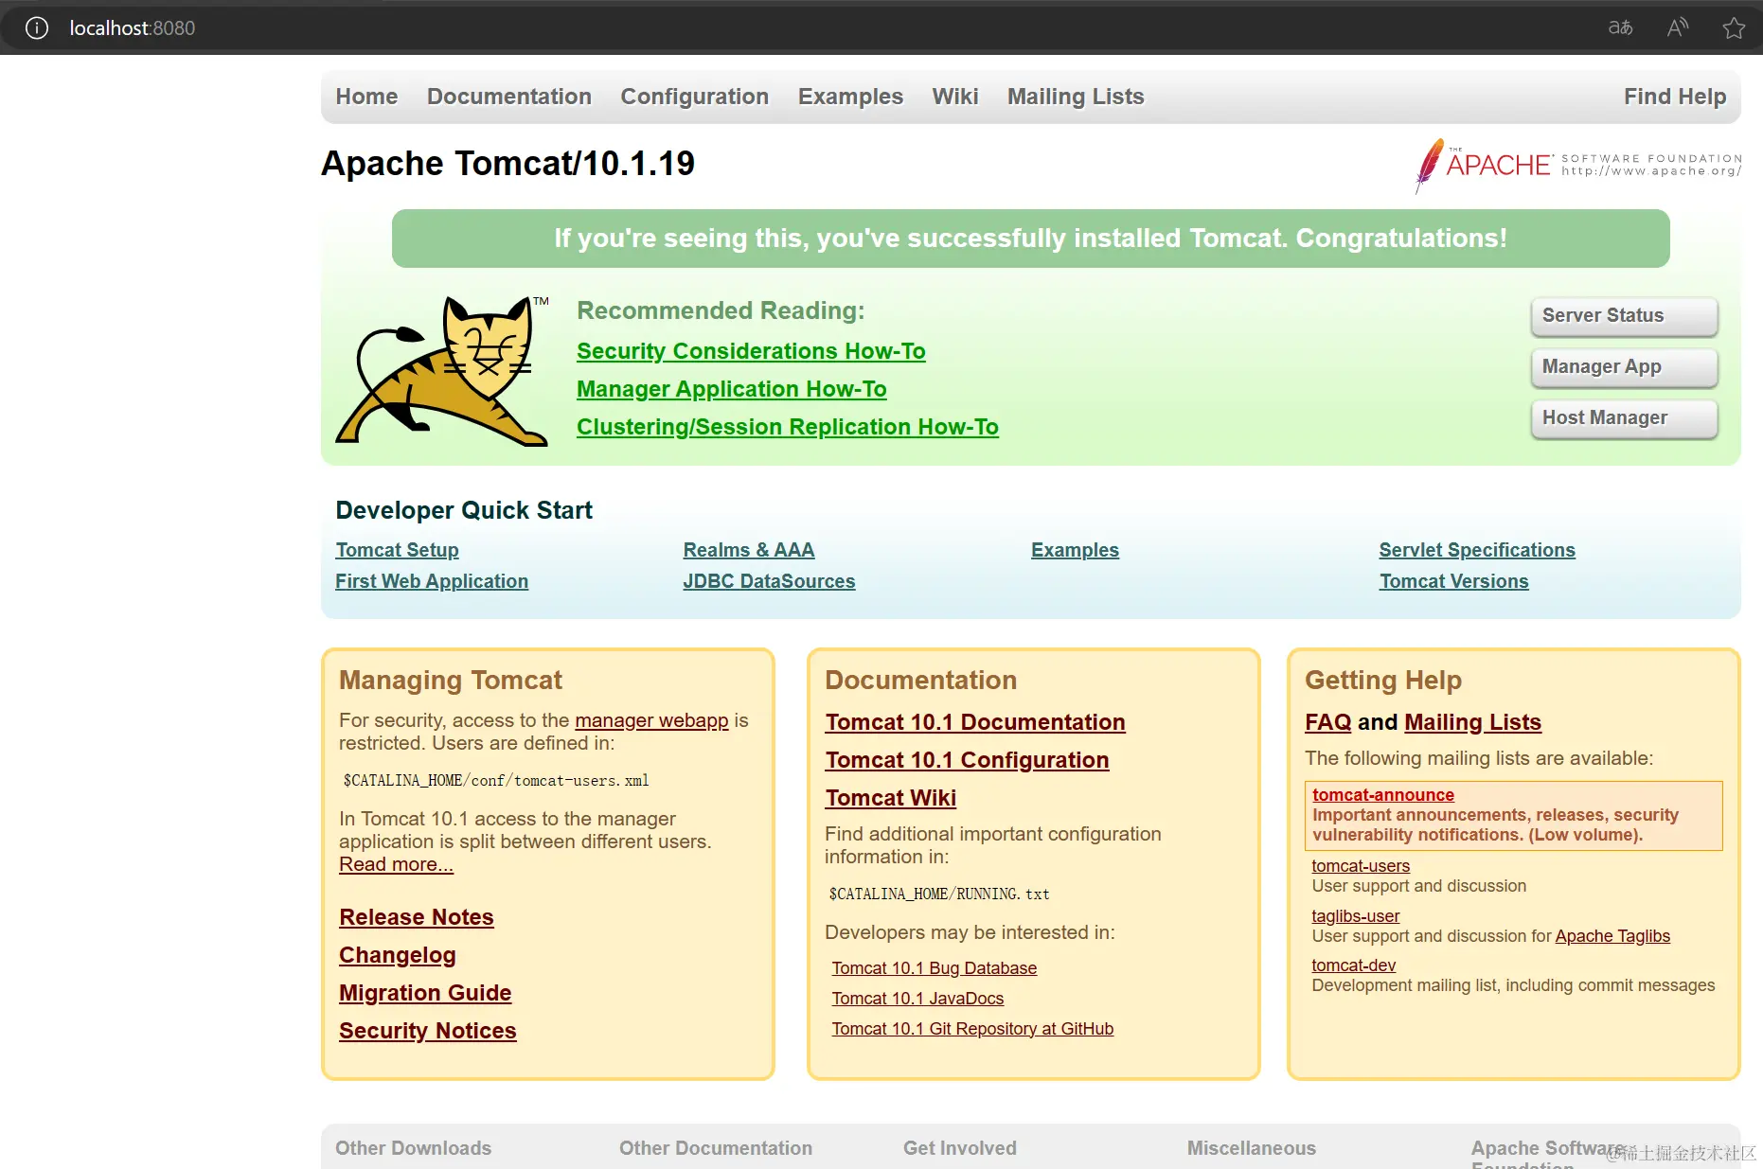Open the Home navigation item
Image resolution: width=1763 pixels, height=1169 pixels.
(366, 97)
